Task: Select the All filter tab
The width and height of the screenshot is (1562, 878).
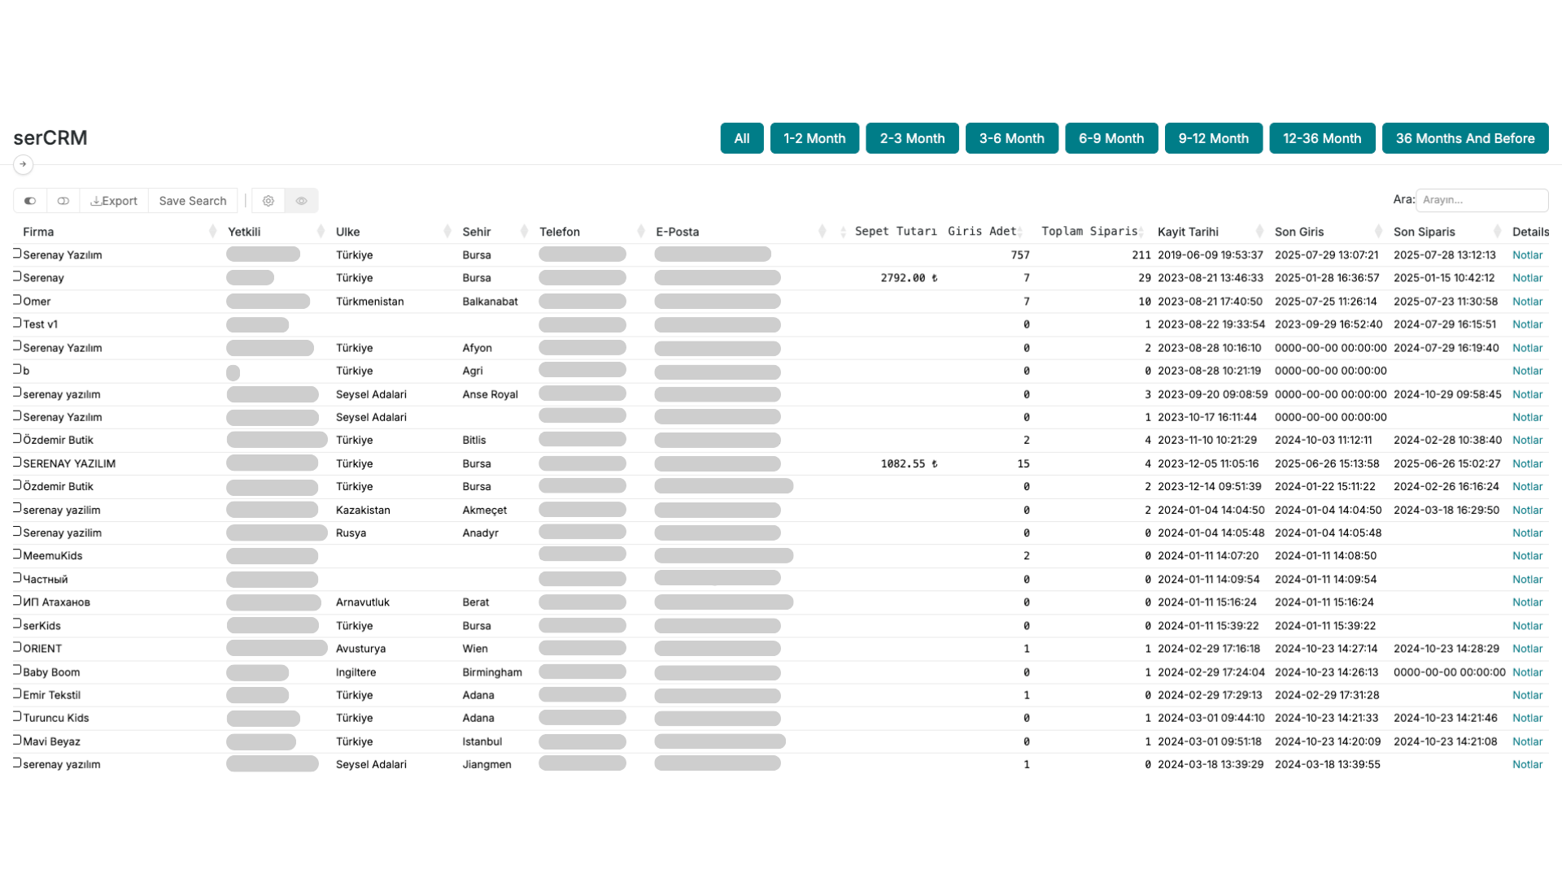Action: [741, 138]
